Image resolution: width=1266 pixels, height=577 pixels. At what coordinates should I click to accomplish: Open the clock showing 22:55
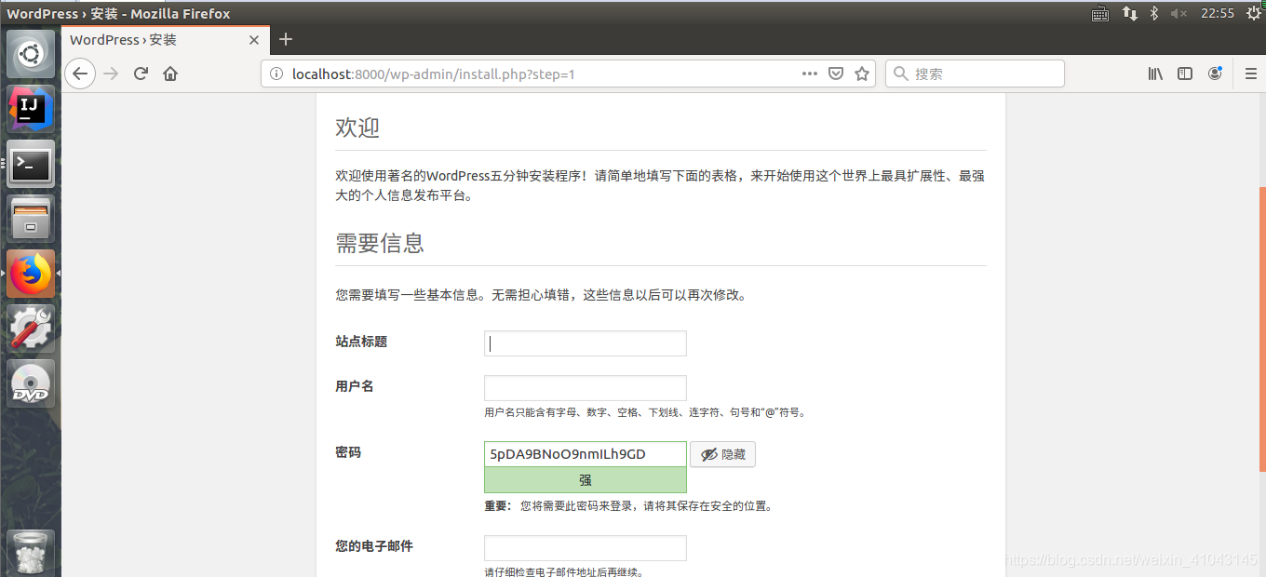point(1218,13)
